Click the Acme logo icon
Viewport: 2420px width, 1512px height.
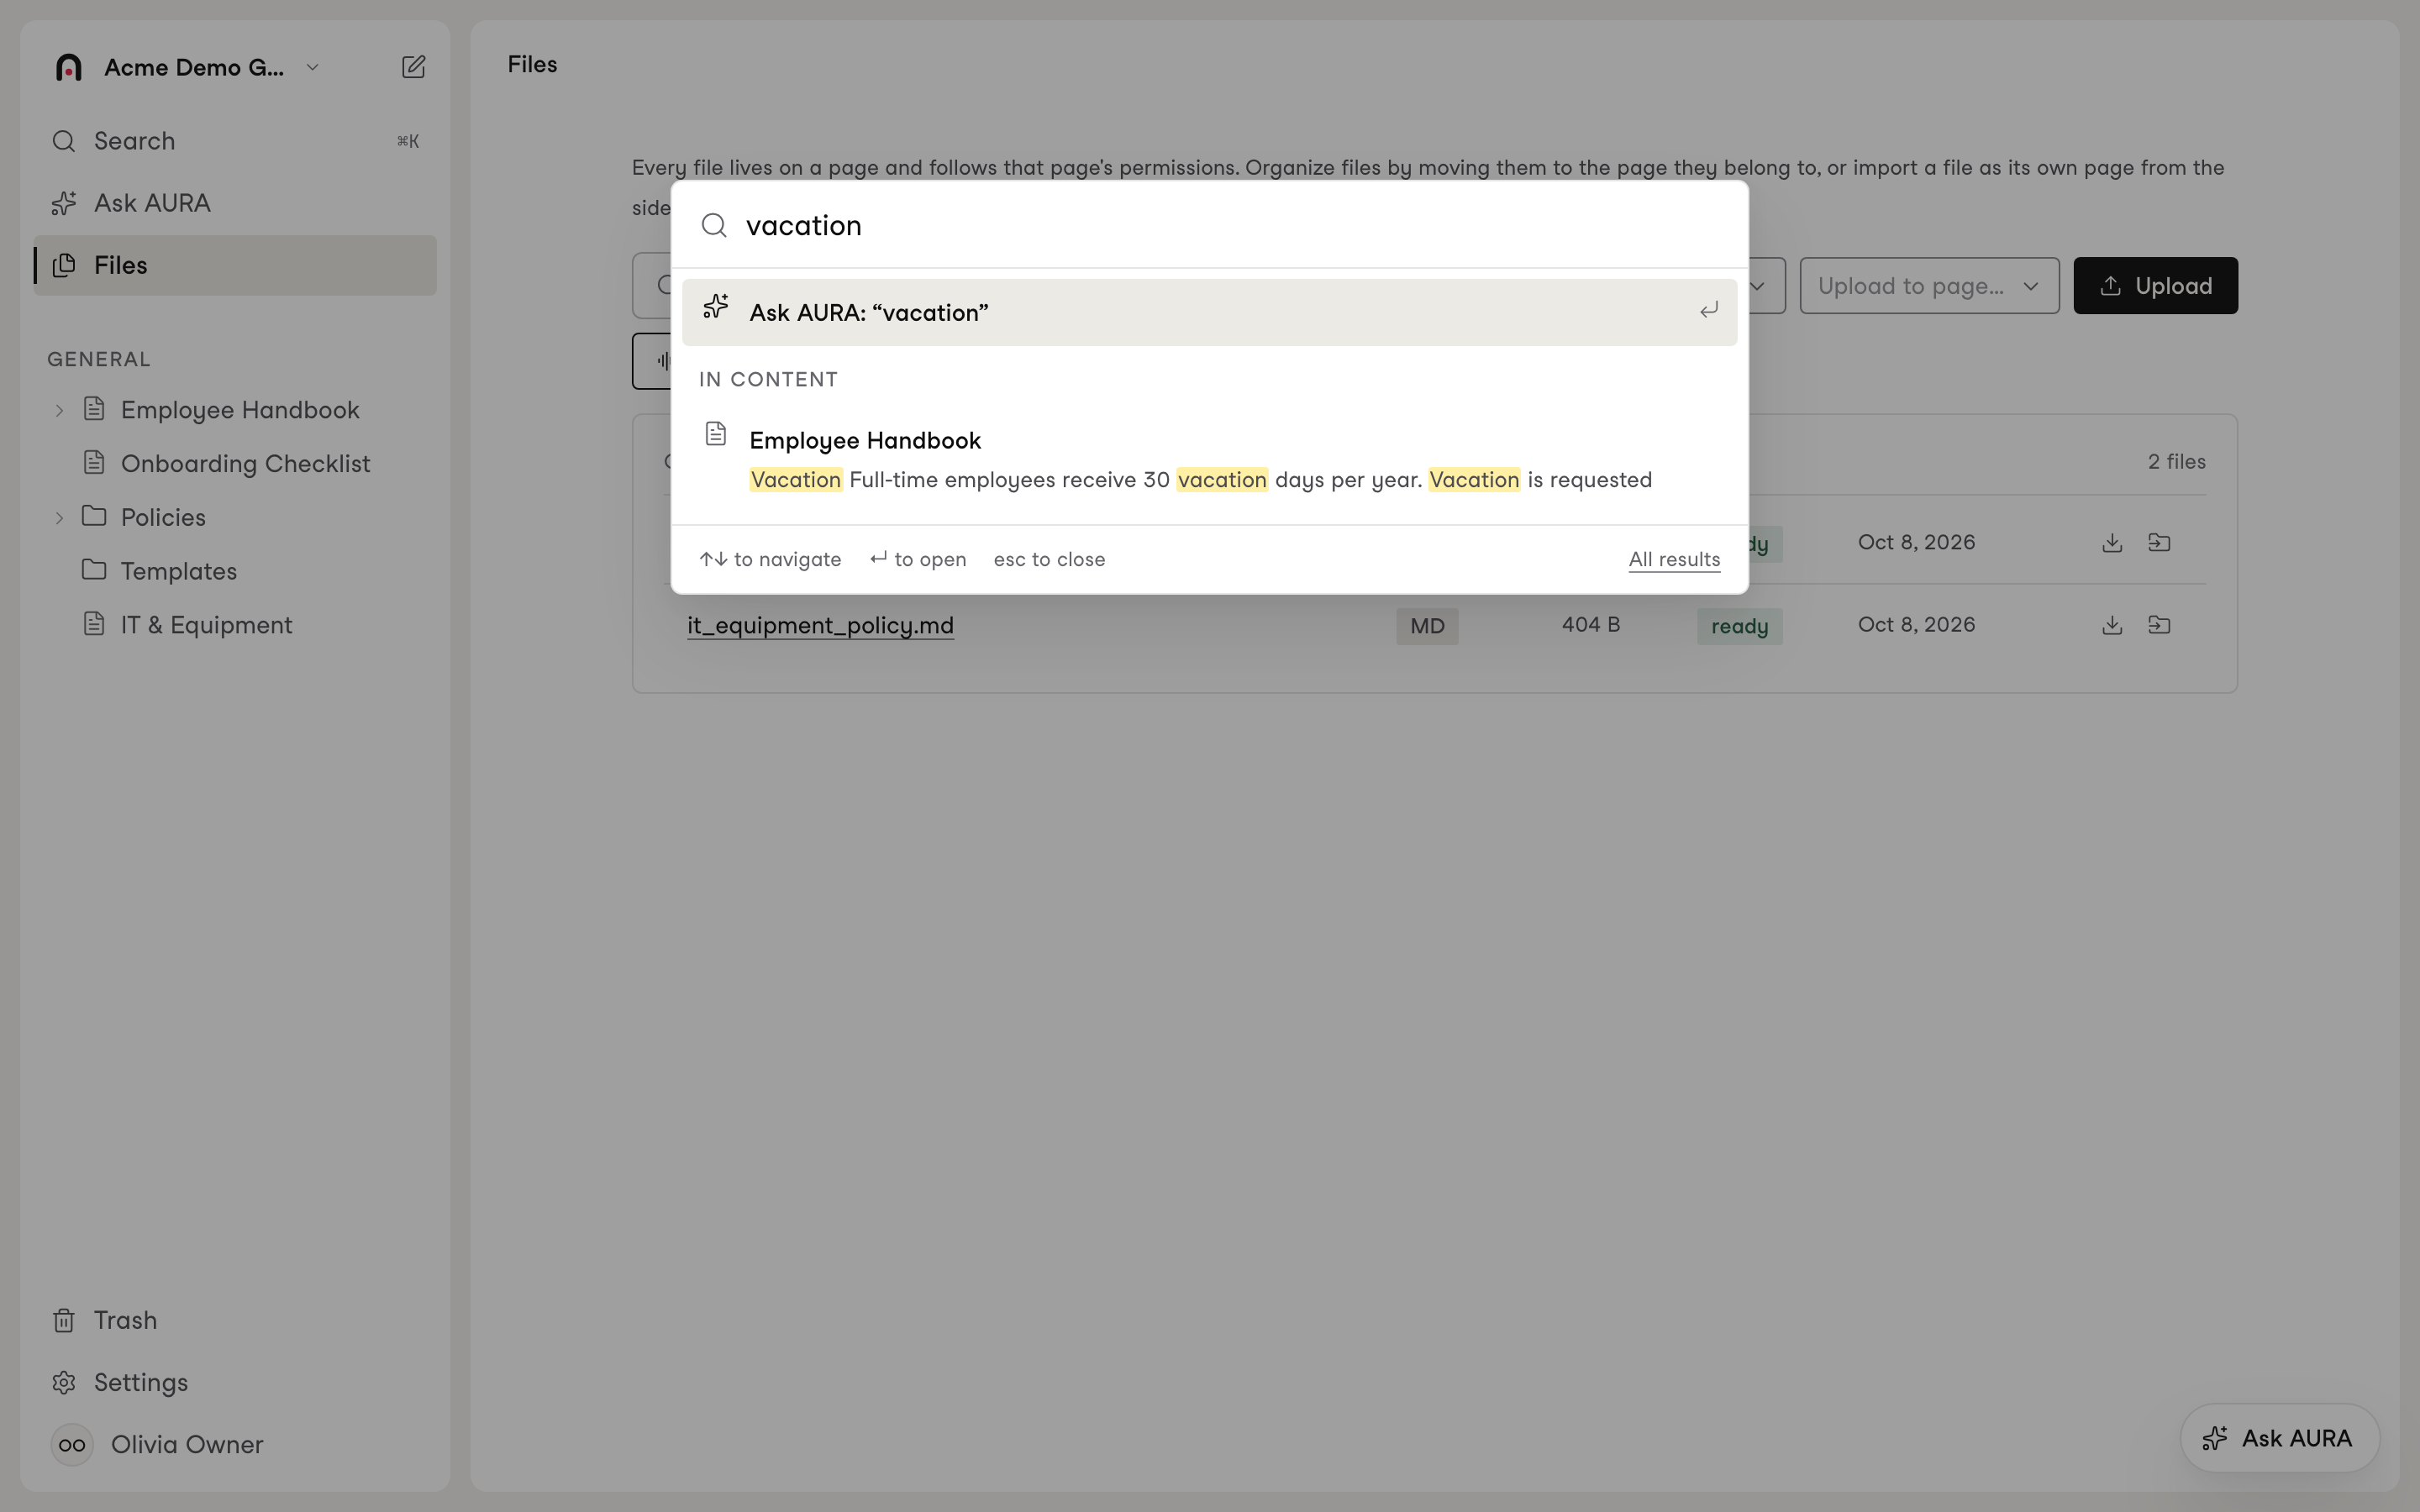point(69,67)
